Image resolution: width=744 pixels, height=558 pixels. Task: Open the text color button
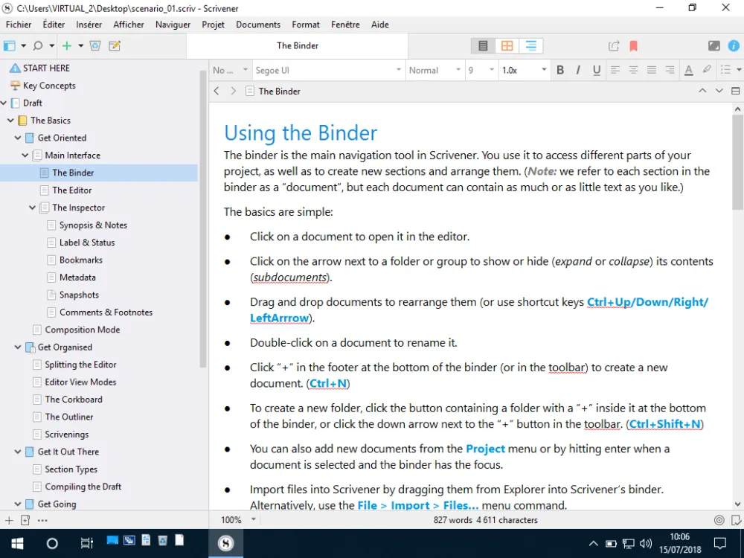(x=688, y=70)
